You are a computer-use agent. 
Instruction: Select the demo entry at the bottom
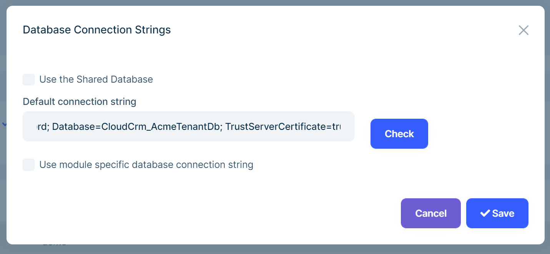tap(54, 243)
